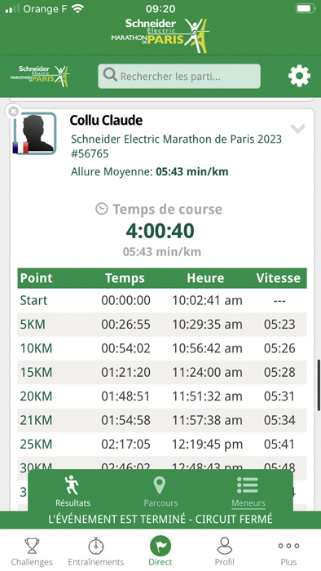Open the Plus three-dots menu
The width and height of the screenshot is (321, 571).
point(288,551)
